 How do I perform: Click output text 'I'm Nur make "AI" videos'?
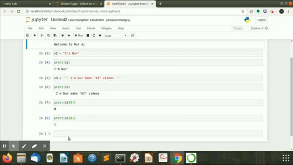pyautogui.click(x=77, y=93)
